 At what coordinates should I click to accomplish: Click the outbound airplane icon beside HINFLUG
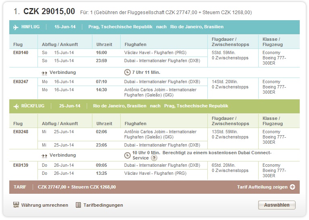(x=16, y=27)
